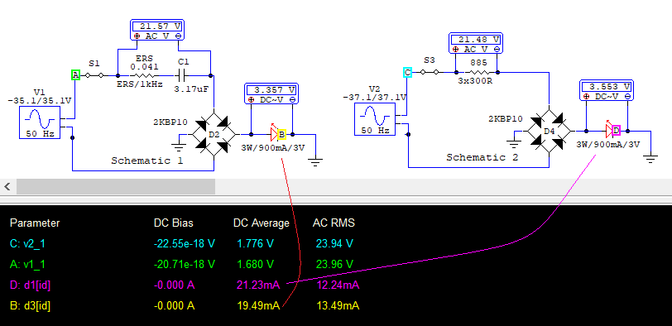Click the left scroll arrow
Viewport: 672px width, 326px height.
coord(7,186)
